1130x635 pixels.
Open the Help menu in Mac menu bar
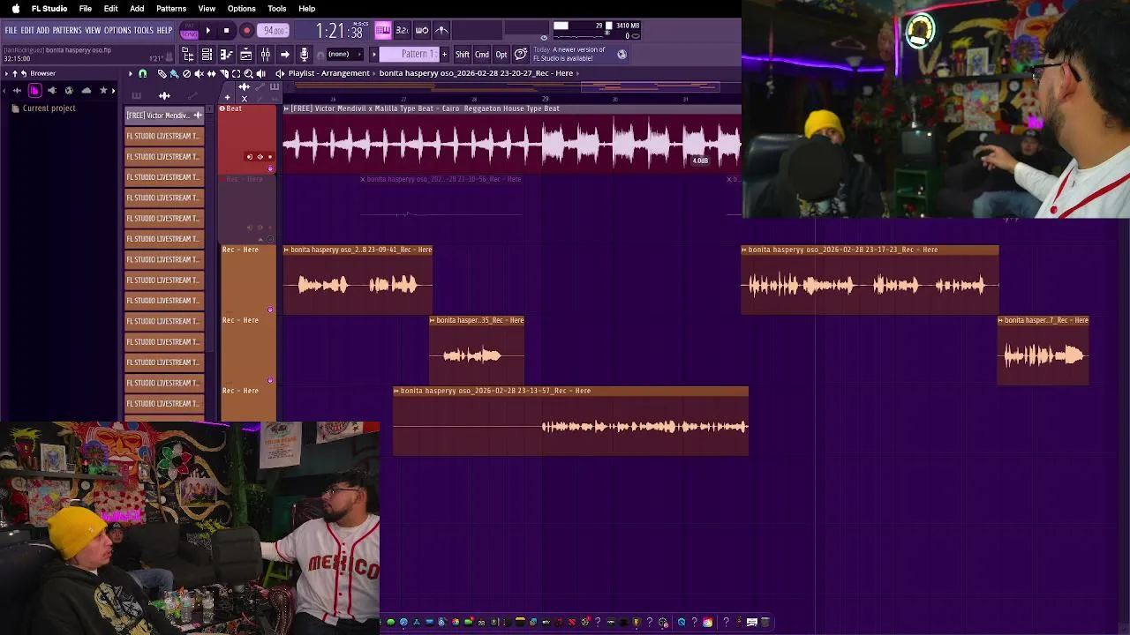point(307,9)
